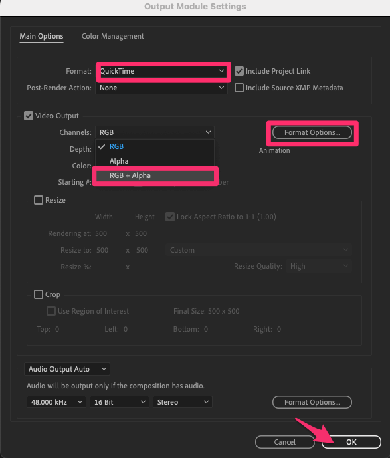390x458 pixels.
Task: Open the Stereo channels dropdown
Action: click(183, 402)
